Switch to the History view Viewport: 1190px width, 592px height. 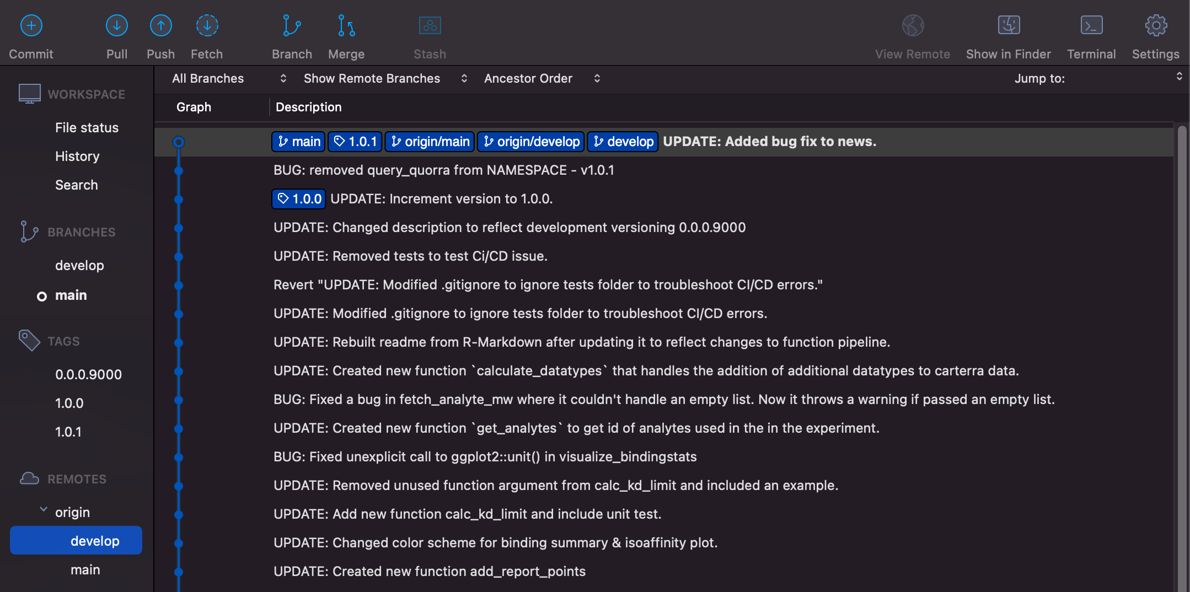[77, 157]
